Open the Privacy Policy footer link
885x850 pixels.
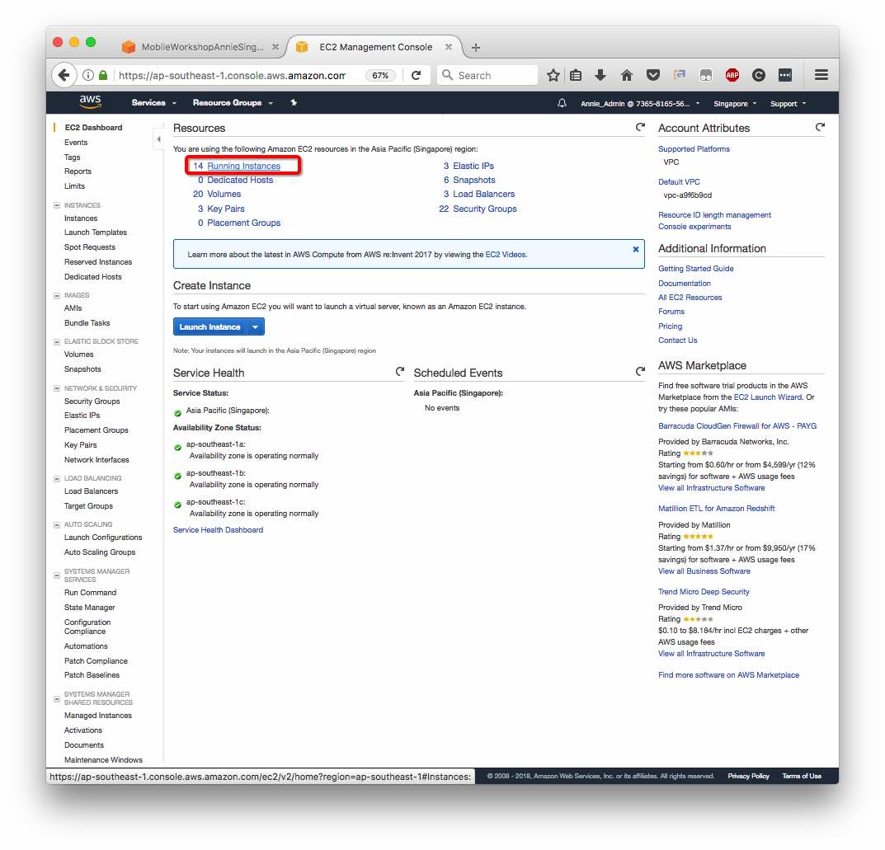748,777
